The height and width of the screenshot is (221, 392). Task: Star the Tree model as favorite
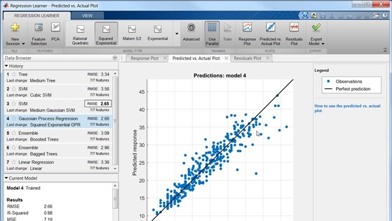tap(13, 74)
